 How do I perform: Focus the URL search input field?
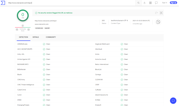click(71, 3)
